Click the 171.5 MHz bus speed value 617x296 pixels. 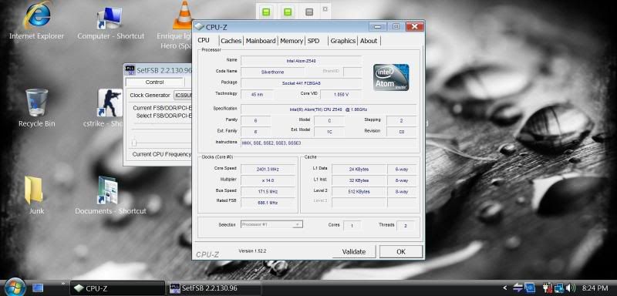click(268, 191)
